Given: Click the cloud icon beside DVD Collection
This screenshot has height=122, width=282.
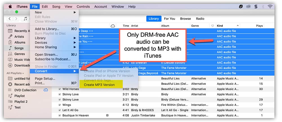Looking at the screenshot, I should (x=46, y=90).
